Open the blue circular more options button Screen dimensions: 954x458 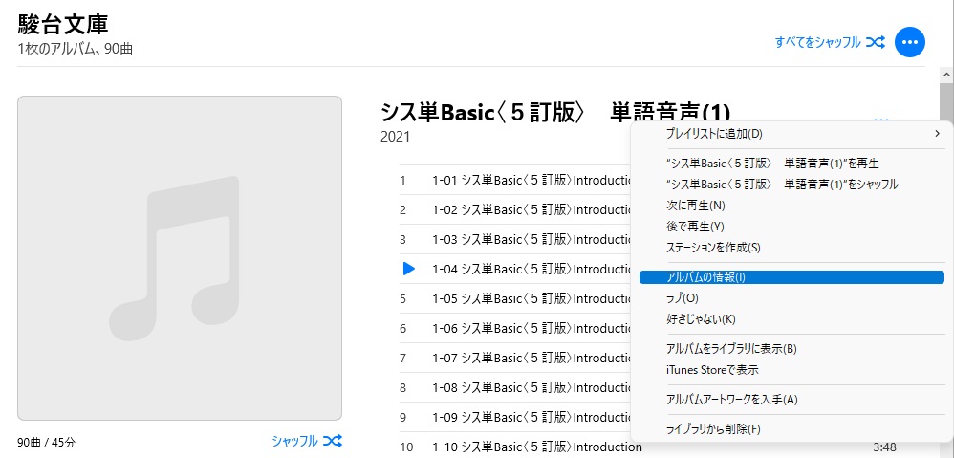click(910, 42)
